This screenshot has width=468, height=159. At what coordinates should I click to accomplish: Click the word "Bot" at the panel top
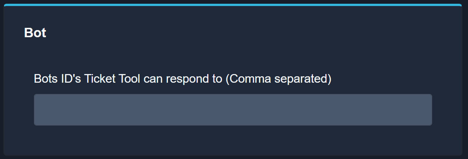(35, 33)
